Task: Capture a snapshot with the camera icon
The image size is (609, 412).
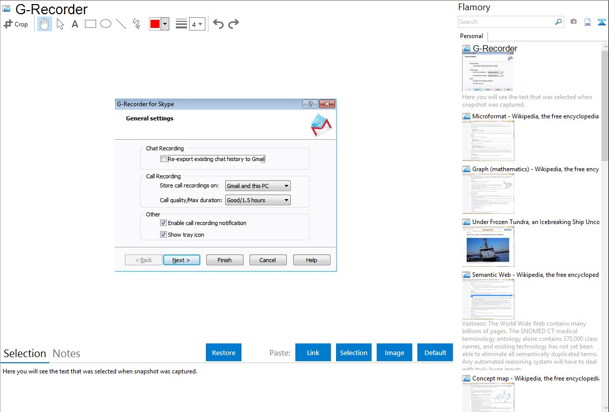Action: click(573, 22)
